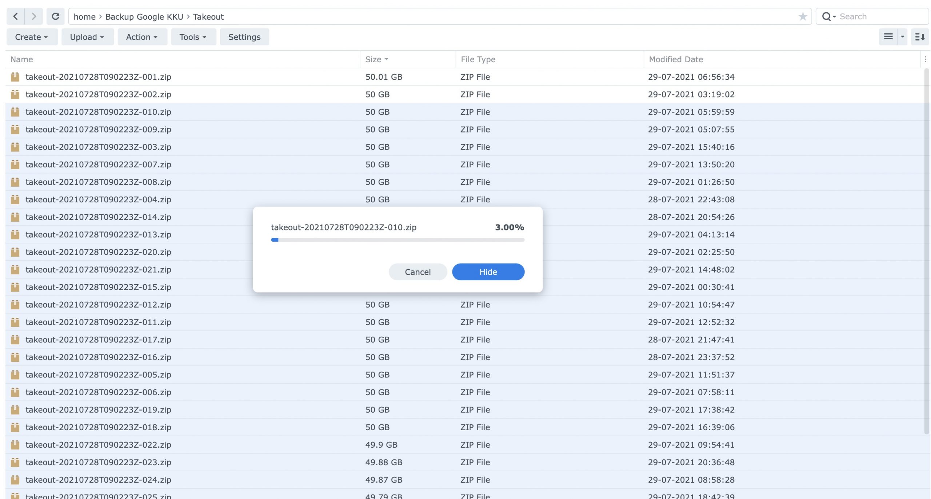Click the transfer progress bar
The image size is (931, 499).
click(397, 240)
